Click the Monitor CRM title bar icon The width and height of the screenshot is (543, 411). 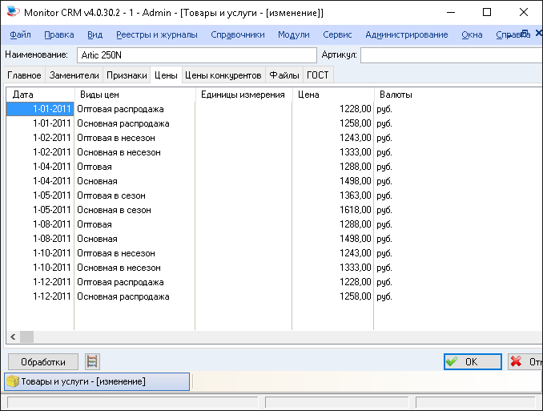pos(12,13)
